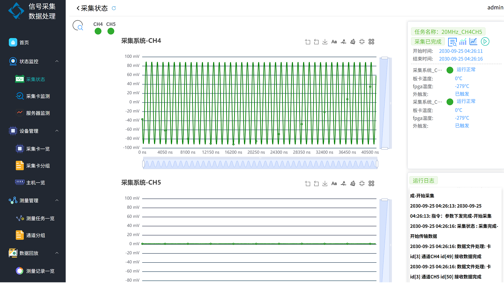
Task: Click the four-squares grid icon on the CH5 chart
Action: click(371, 184)
